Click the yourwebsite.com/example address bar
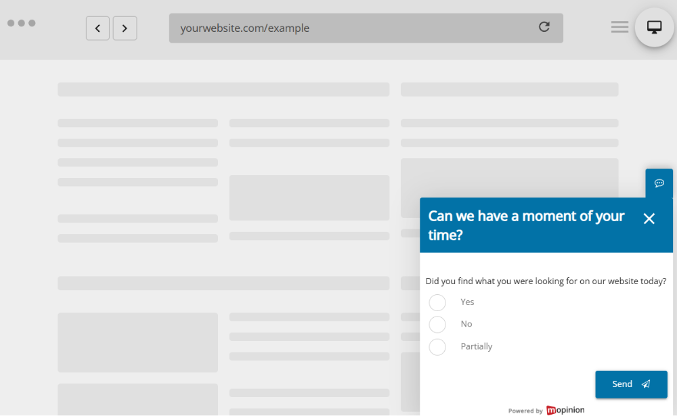The image size is (677, 416). (x=352, y=28)
